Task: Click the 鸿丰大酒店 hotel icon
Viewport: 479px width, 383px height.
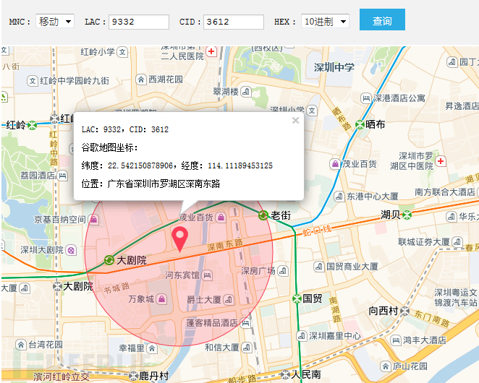Action: click(x=396, y=340)
